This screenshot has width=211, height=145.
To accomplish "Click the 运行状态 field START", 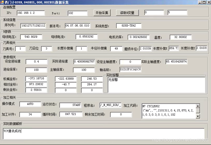I will [70, 105].
